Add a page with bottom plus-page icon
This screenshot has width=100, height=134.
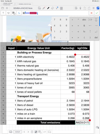pos(32,132)
